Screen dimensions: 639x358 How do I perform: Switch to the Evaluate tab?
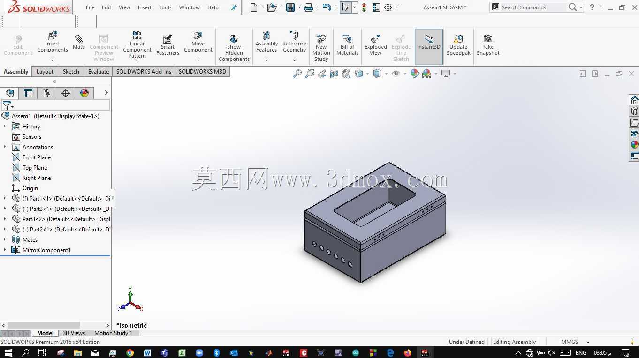(x=99, y=72)
